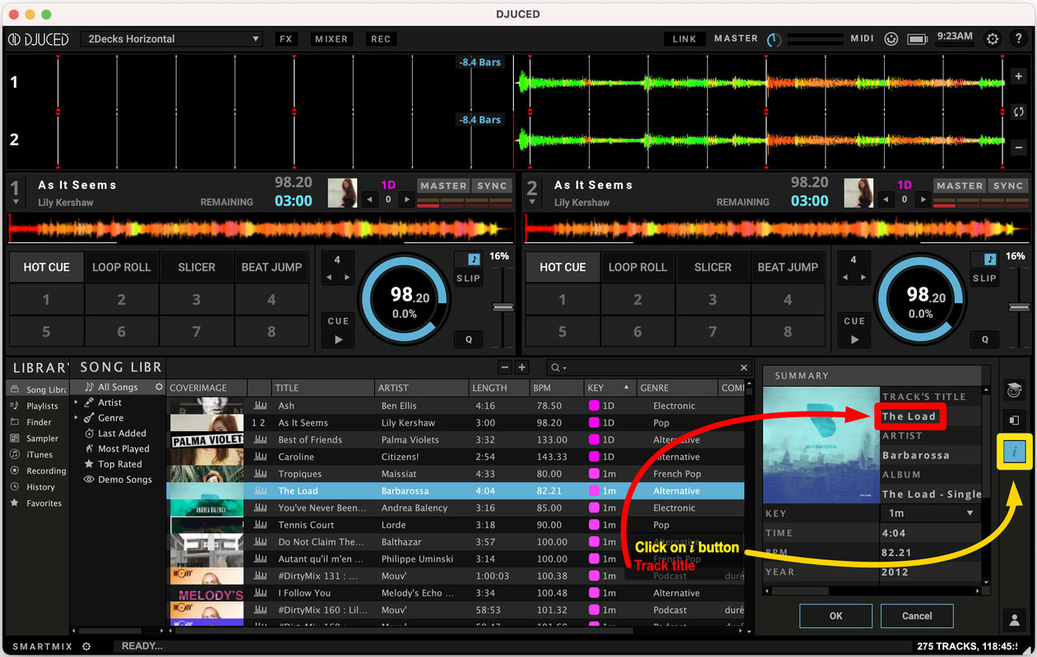
Task: Play deck 1 with the play button
Action: click(338, 339)
